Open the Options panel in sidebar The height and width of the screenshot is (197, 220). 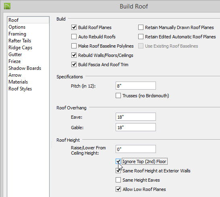click(x=17, y=27)
